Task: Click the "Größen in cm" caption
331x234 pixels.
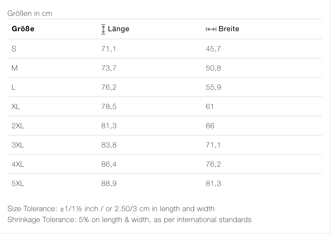Action: [x=30, y=14]
